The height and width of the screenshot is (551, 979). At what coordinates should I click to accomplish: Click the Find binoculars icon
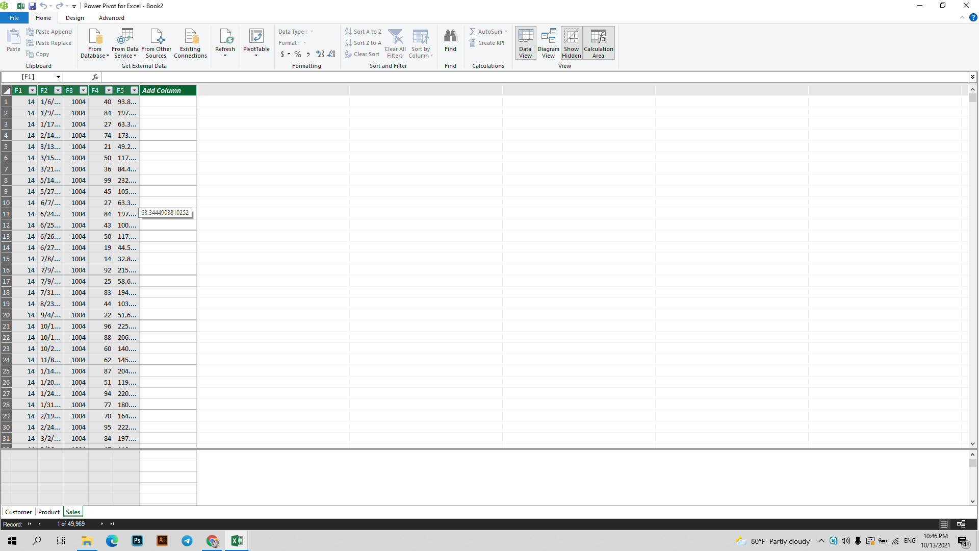(450, 37)
